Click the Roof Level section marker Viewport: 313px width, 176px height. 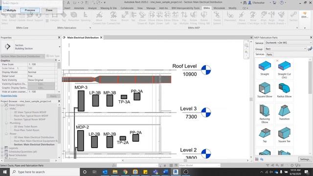pos(206,70)
